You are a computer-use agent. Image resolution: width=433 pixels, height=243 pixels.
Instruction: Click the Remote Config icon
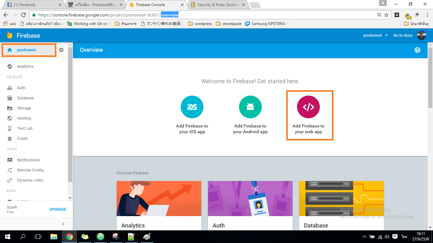click(10, 170)
